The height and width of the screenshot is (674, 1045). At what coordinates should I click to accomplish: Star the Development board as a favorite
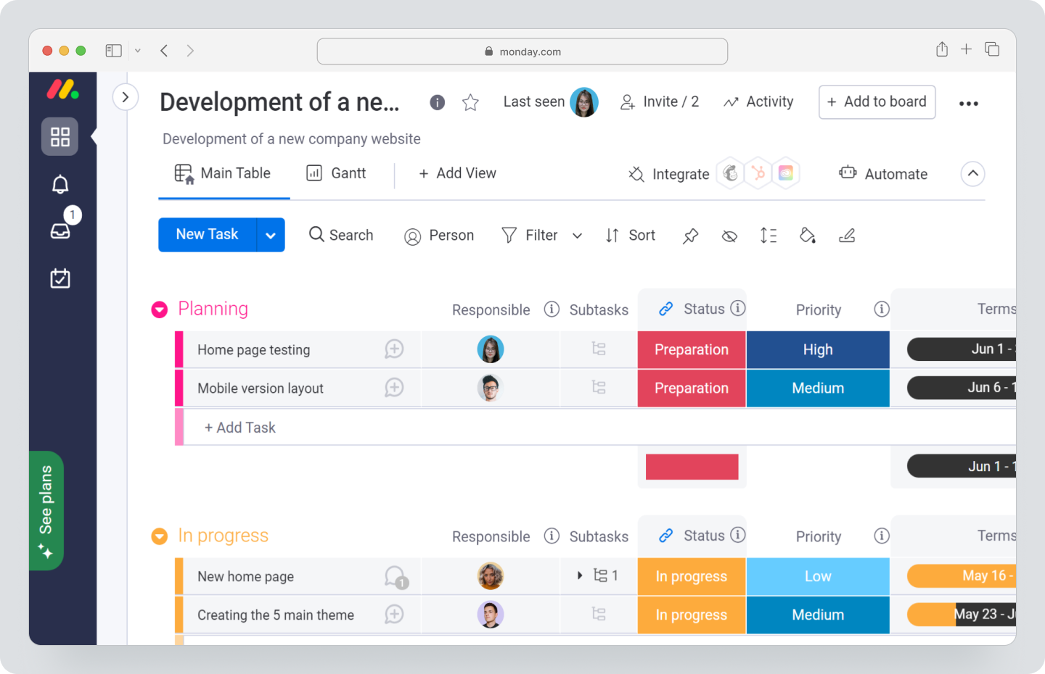(470, 102)
